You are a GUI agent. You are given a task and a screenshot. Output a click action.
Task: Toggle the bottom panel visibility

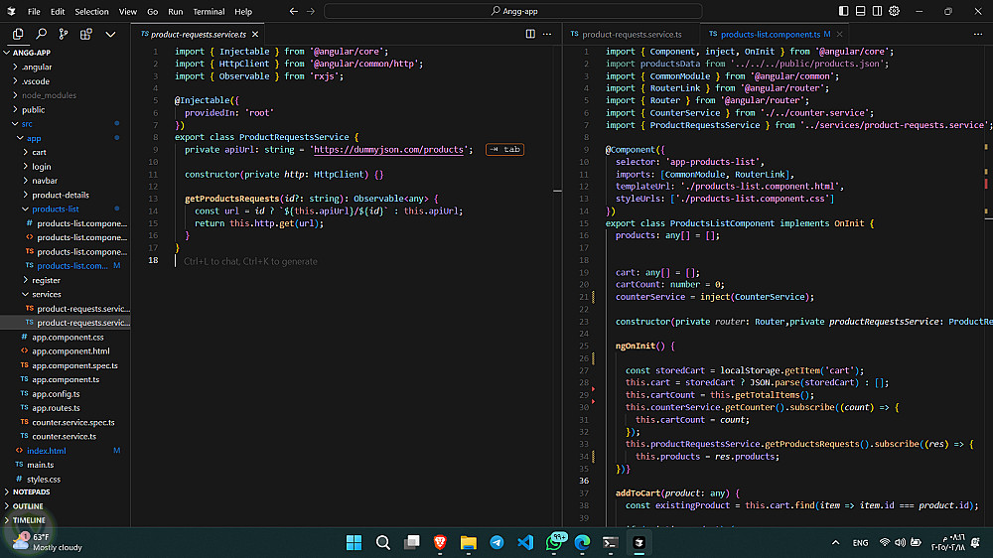coord(860,11)
